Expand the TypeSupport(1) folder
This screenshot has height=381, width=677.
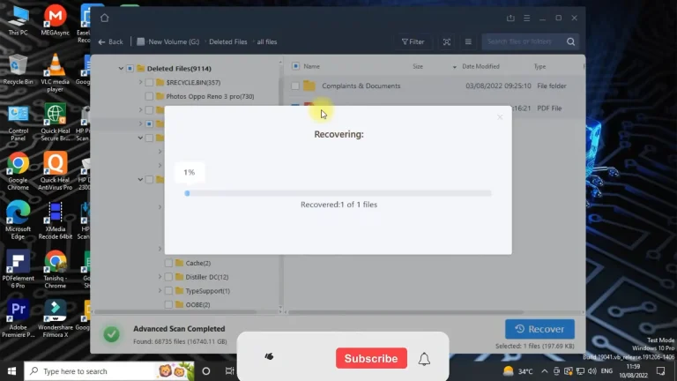click(x=160, y=291)
